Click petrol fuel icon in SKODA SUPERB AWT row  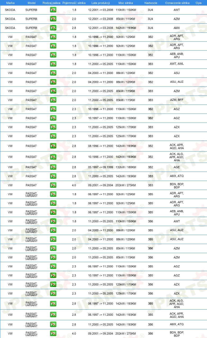53,10
